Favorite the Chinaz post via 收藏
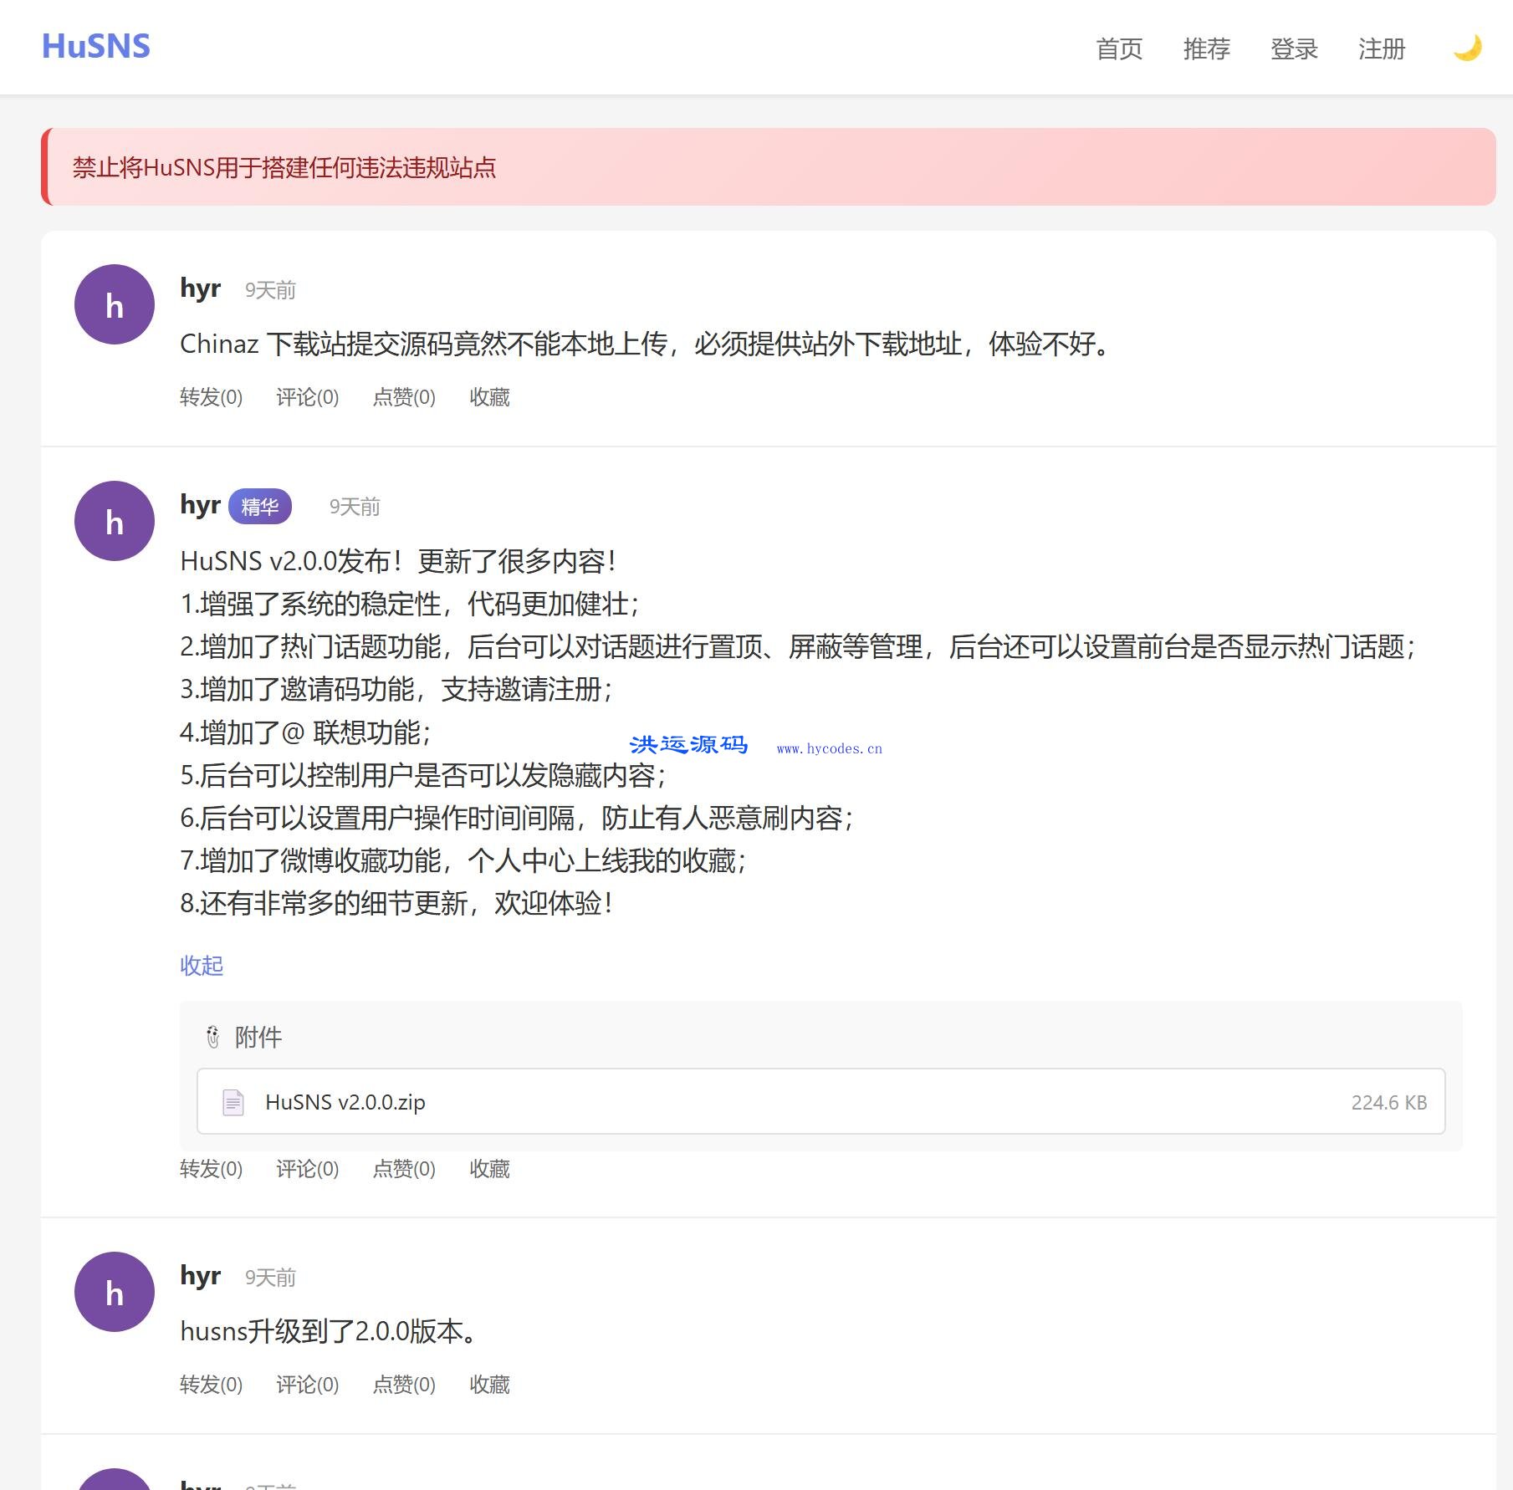 [x=490, y=397]
